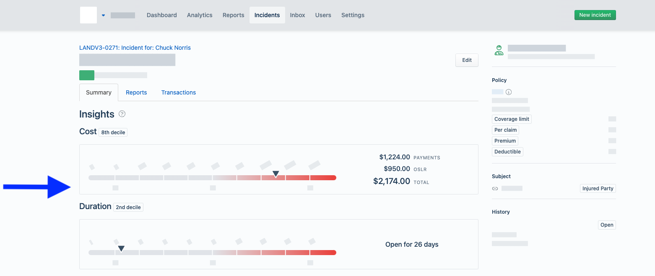Click the History section heading

(501, 212)
